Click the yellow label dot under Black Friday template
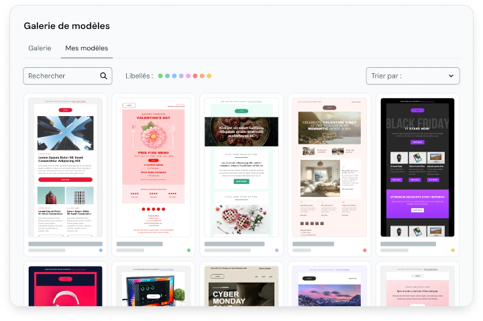Screen dimensions: 483x321 453,250
